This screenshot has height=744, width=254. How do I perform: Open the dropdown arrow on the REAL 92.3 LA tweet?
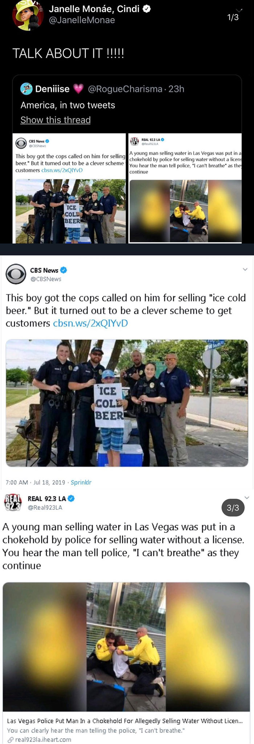247,497
